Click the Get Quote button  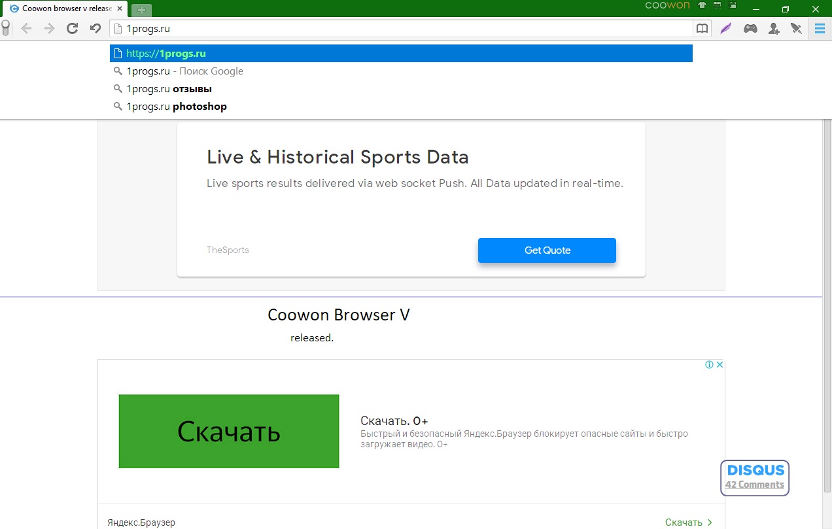pyautogui.click(x=547, y=250)
